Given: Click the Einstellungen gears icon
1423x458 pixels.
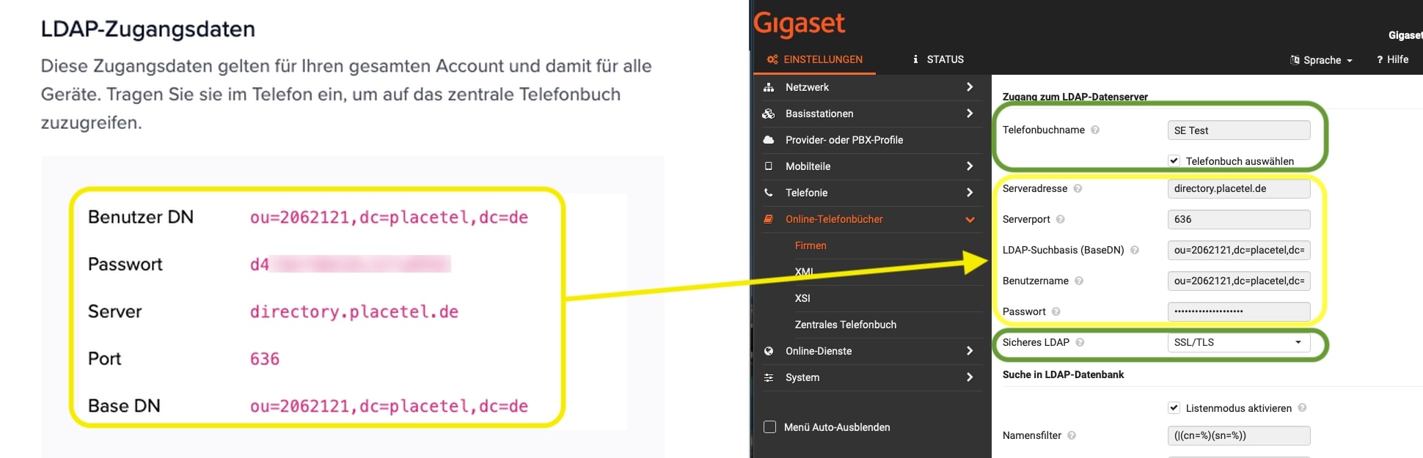Looking at the screenshot, I should click(x=772, y=59).
